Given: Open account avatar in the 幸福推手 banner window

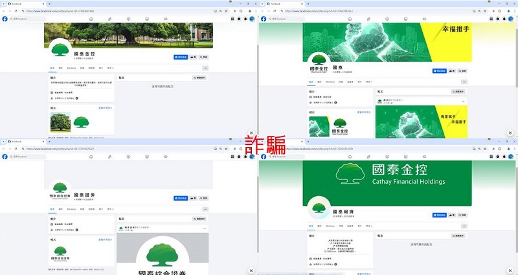Looking at the screenshot, I should (511, 19).
